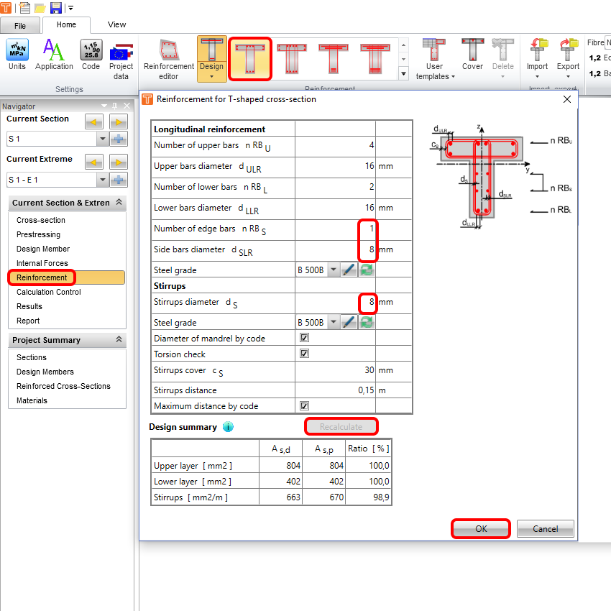The image size is (611, 611).
Task: Open the Code settings icon
Action: [x=91, y=55]
